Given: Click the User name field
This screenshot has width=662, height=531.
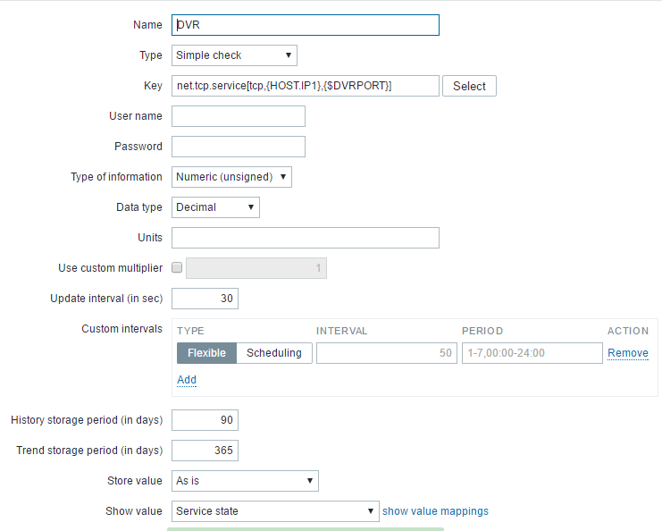Looking at the screenshot, I should [239, 116].
